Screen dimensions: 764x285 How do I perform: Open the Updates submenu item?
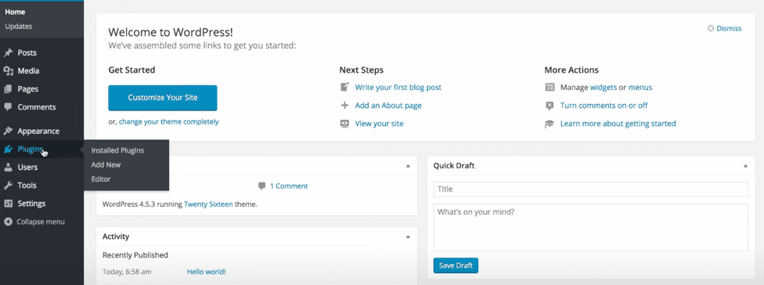[x=19, y=27]
